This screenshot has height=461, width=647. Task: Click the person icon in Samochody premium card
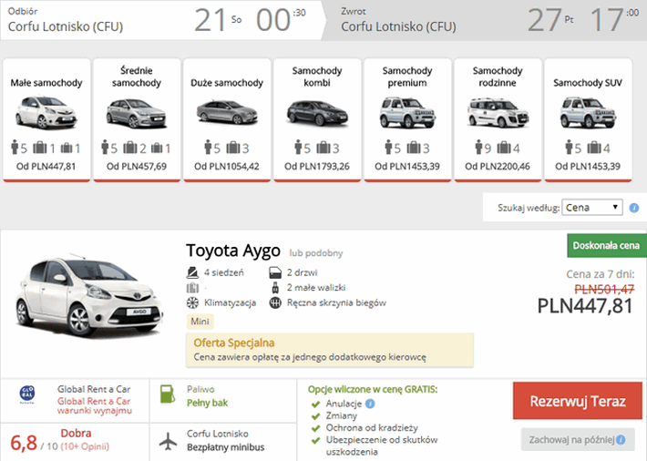[x=388, y=148]
